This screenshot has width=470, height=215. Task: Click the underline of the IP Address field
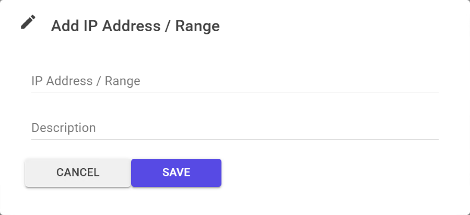234,93
